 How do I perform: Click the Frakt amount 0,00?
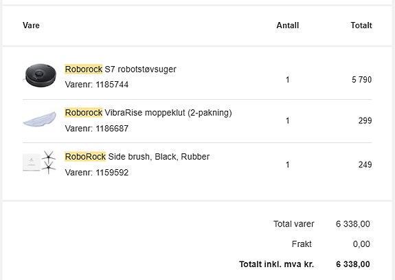(361, 244)
